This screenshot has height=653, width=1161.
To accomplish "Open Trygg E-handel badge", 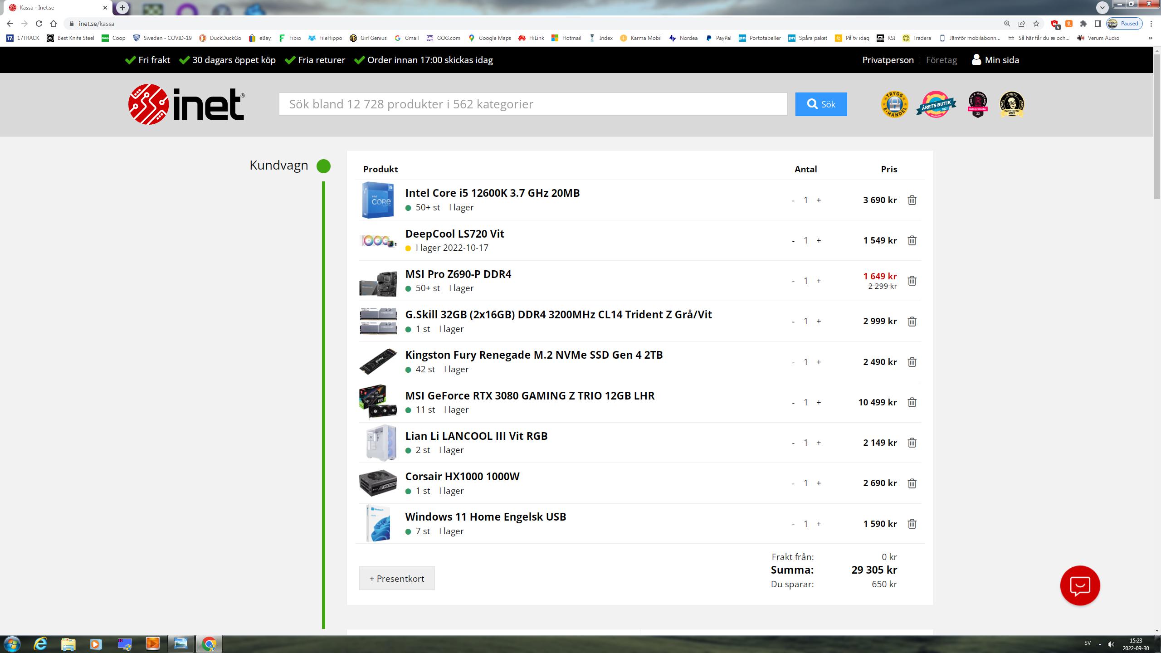I will coord(894,104).
